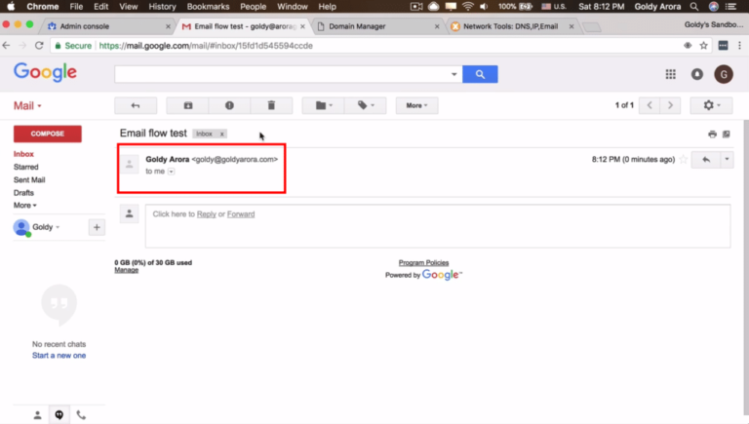Click the COMPOSE button
749x424 pixels.
(x=47, y=134)
